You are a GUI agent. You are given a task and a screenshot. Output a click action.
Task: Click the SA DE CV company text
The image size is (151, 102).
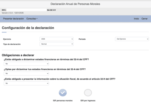pos(51,10)
